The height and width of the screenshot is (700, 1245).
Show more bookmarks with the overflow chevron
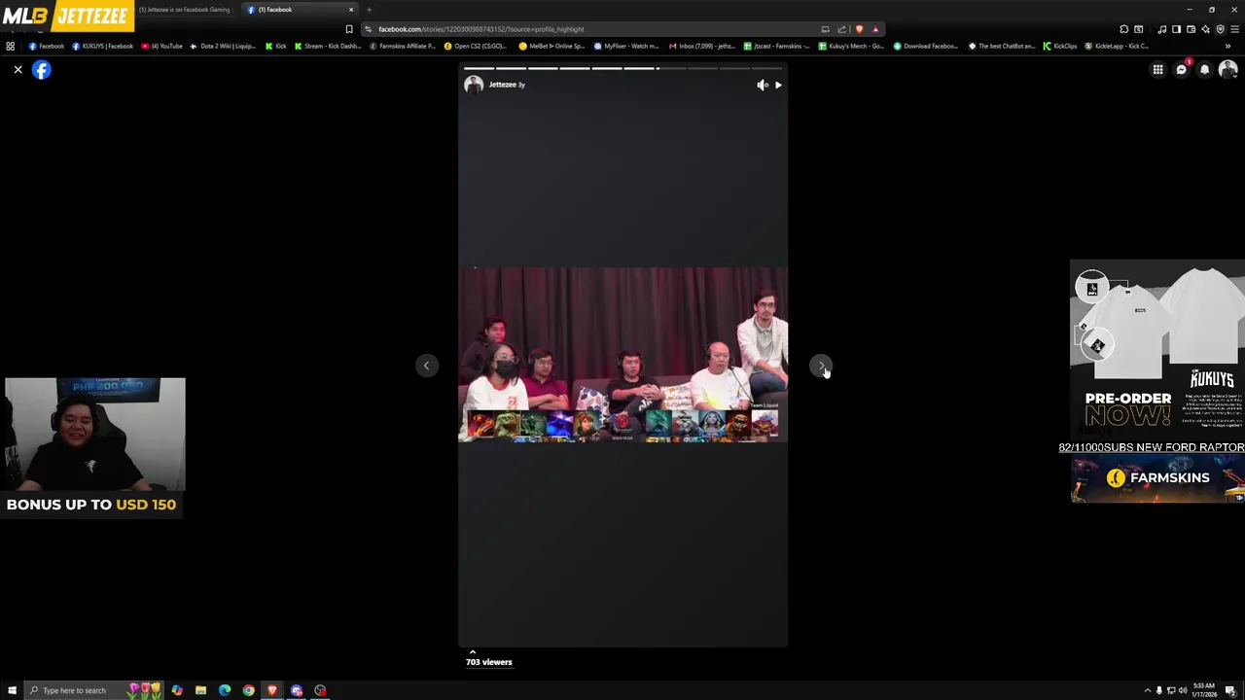coord(1227,46)
